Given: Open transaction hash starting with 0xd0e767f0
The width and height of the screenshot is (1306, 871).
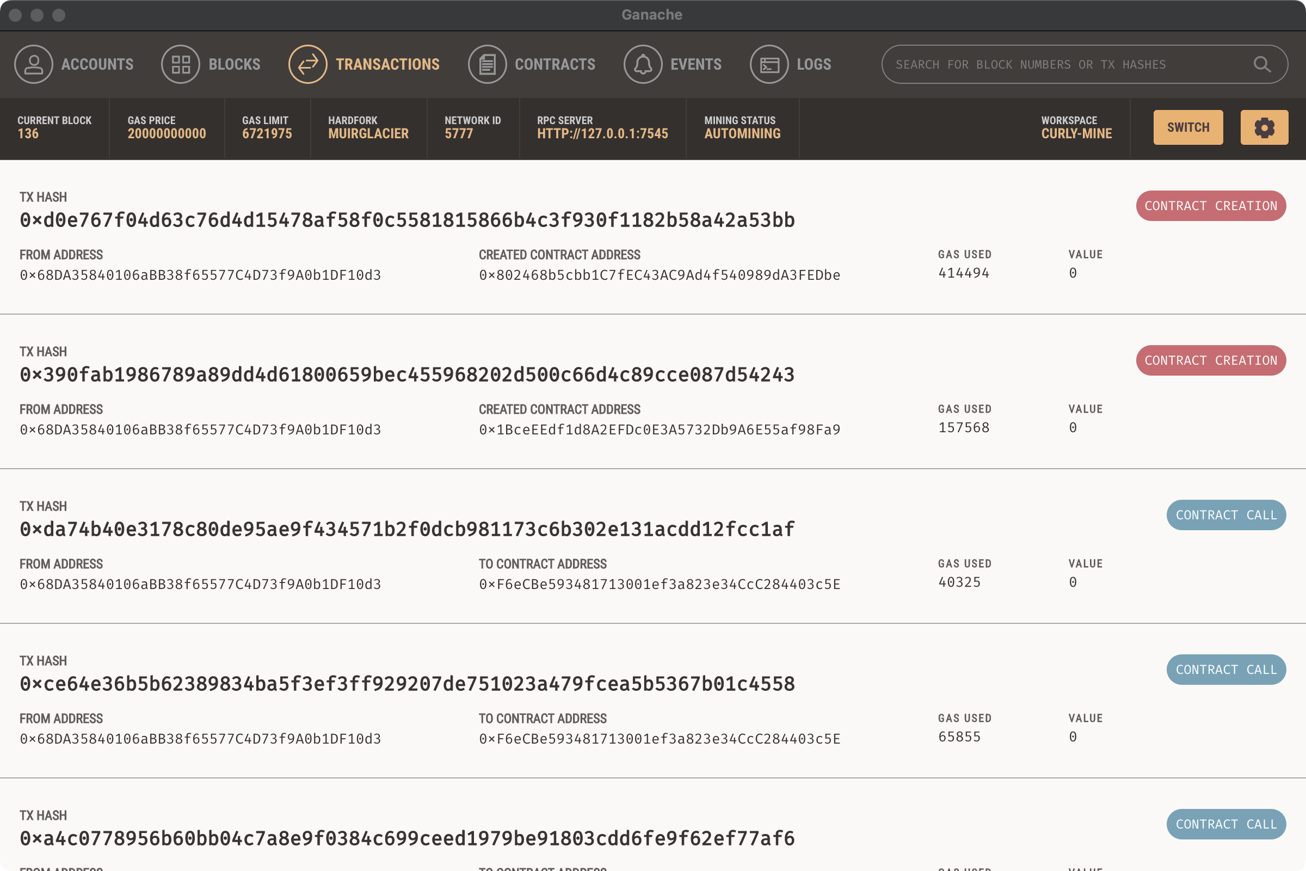Looking at the screenshot, I should click(x=407, y=220).
